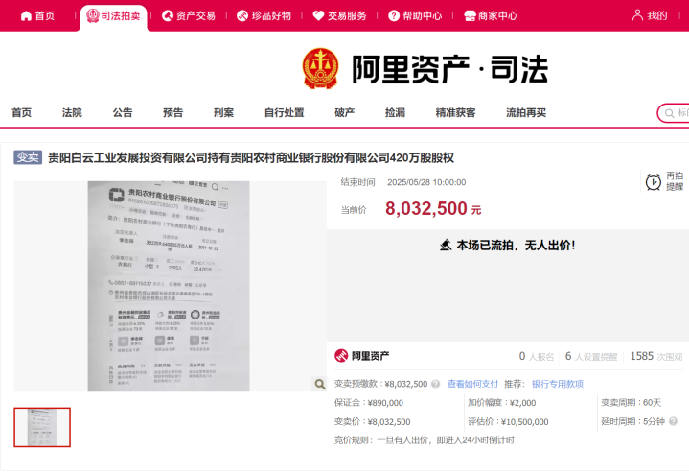Click the user profile icon

637,15
